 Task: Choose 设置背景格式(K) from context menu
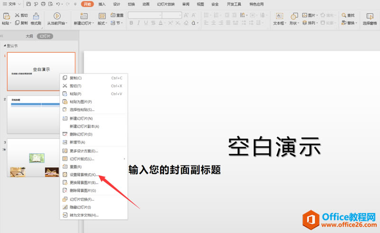[83, 175]
